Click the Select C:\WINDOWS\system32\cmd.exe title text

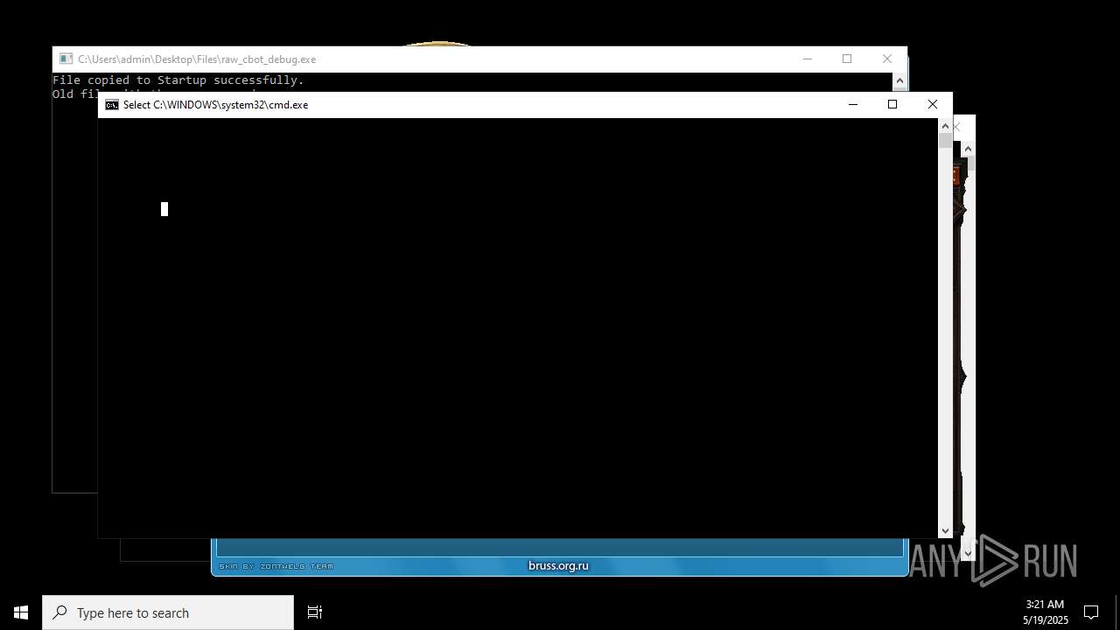pyautogui.click(x=215, y=105)
